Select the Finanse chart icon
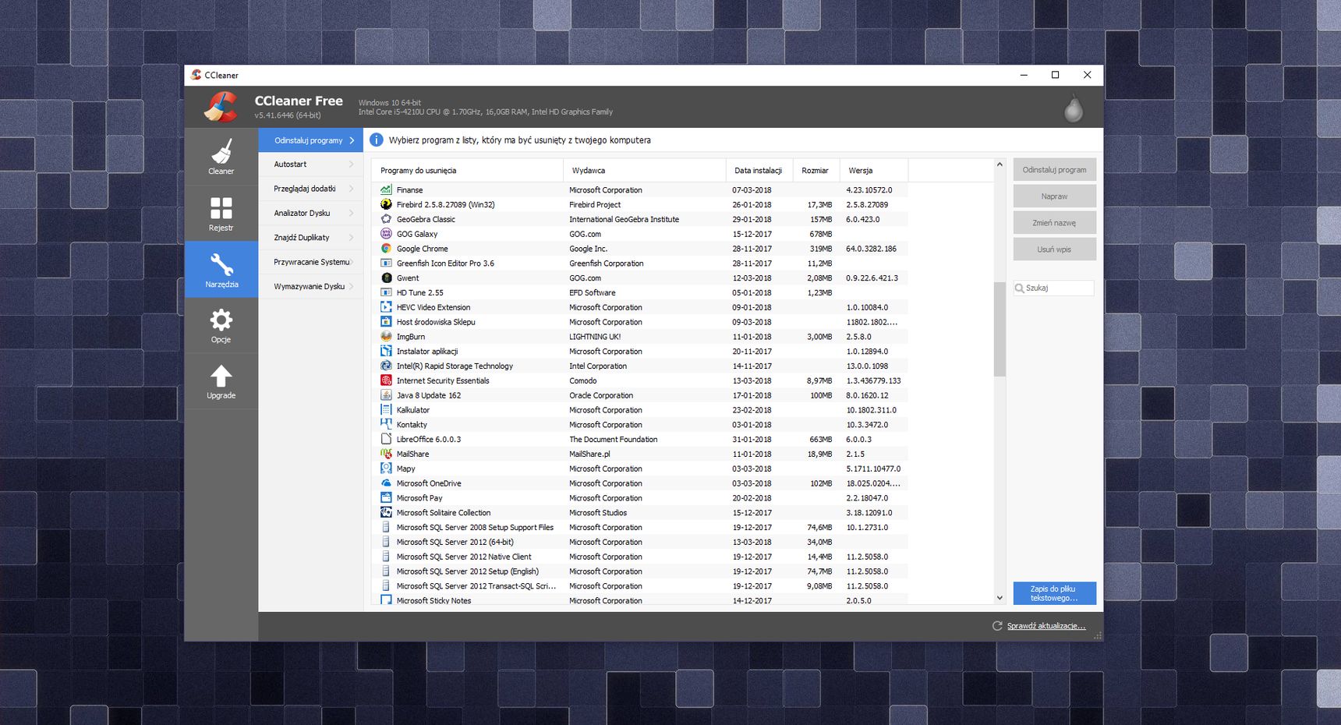The width and height of the screenshot is (1341, 725). (386, 189)
